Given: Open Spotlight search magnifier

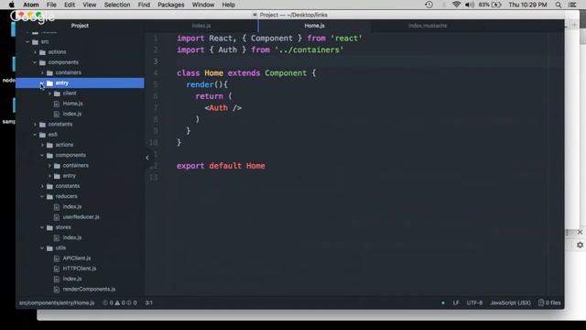Looking at the screenshot, I should pos(559,5).
